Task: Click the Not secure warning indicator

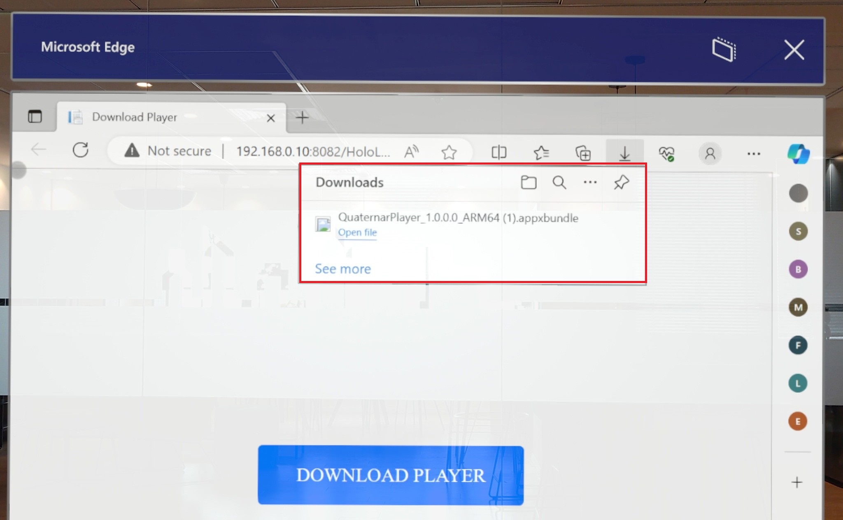Action: [x=168, y=151]
